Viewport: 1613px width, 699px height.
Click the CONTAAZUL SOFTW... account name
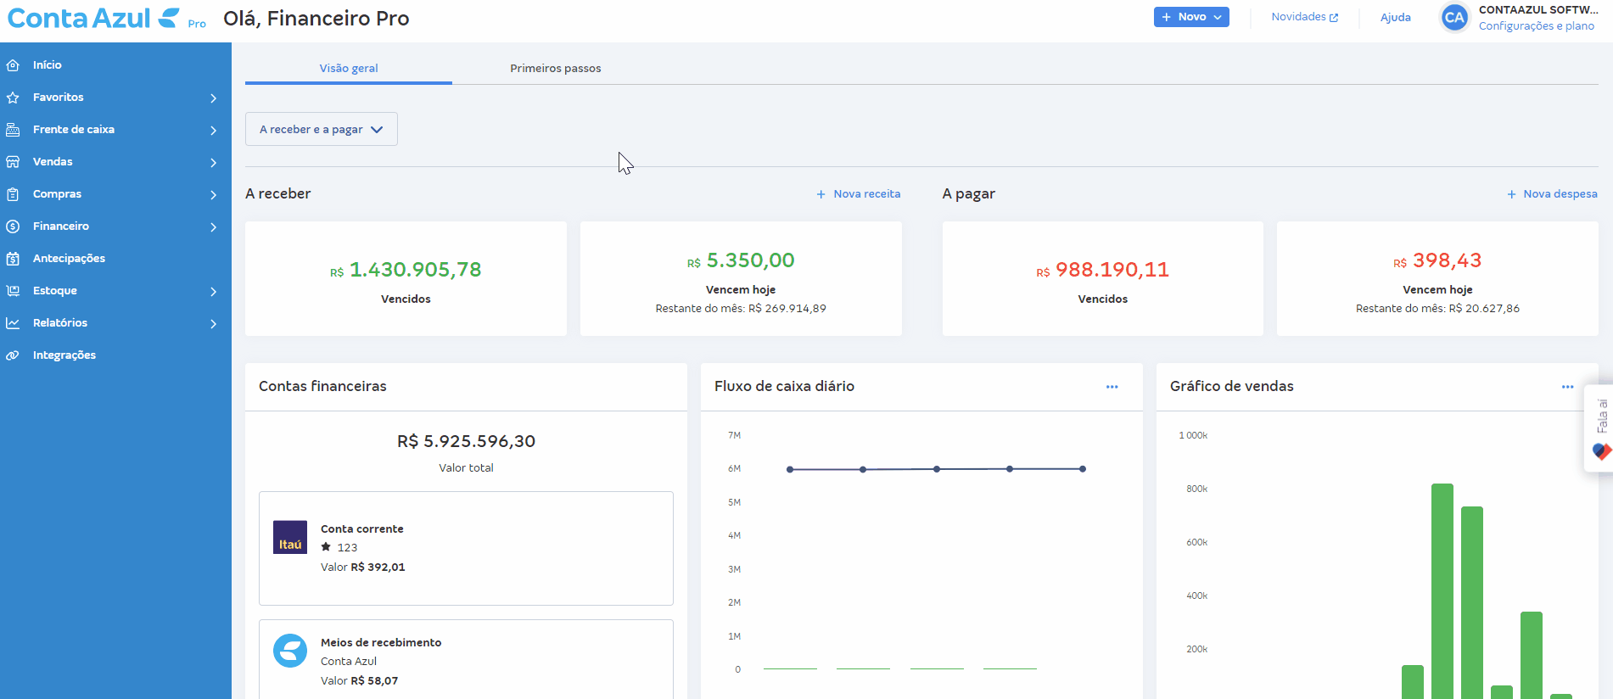(1538, 10)
